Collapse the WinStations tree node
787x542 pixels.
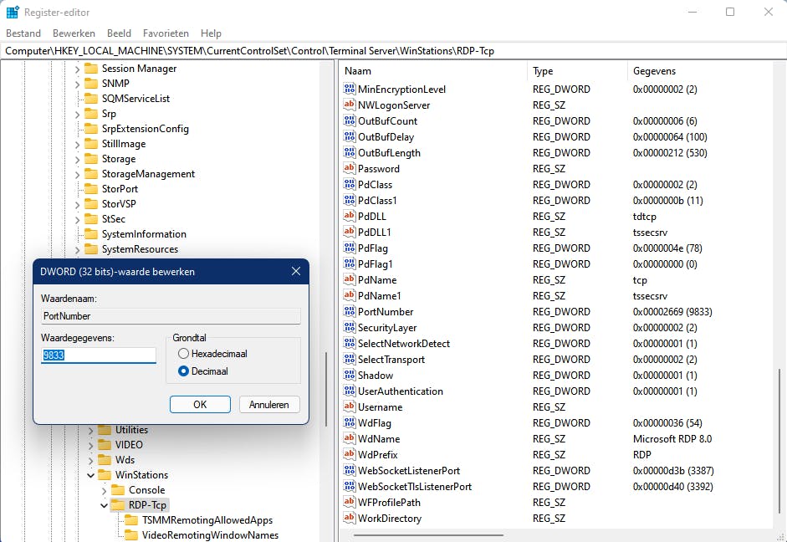click(x=91, y=475)
